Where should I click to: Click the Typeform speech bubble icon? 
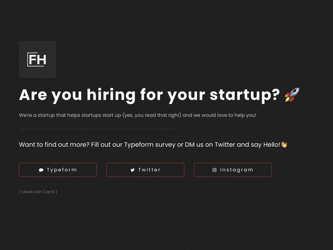pyautogui.click(x=41, y=170)
